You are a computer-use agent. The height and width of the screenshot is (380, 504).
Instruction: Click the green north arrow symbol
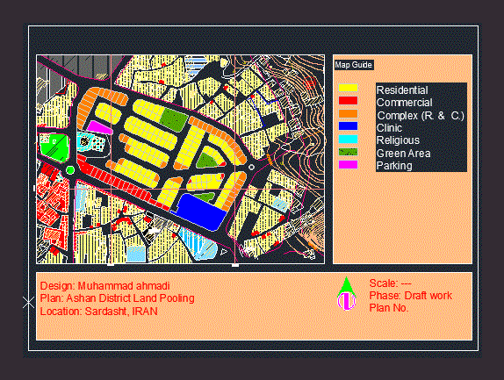[346, 293]
